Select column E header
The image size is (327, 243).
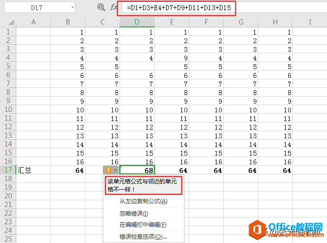click(171, 22)
